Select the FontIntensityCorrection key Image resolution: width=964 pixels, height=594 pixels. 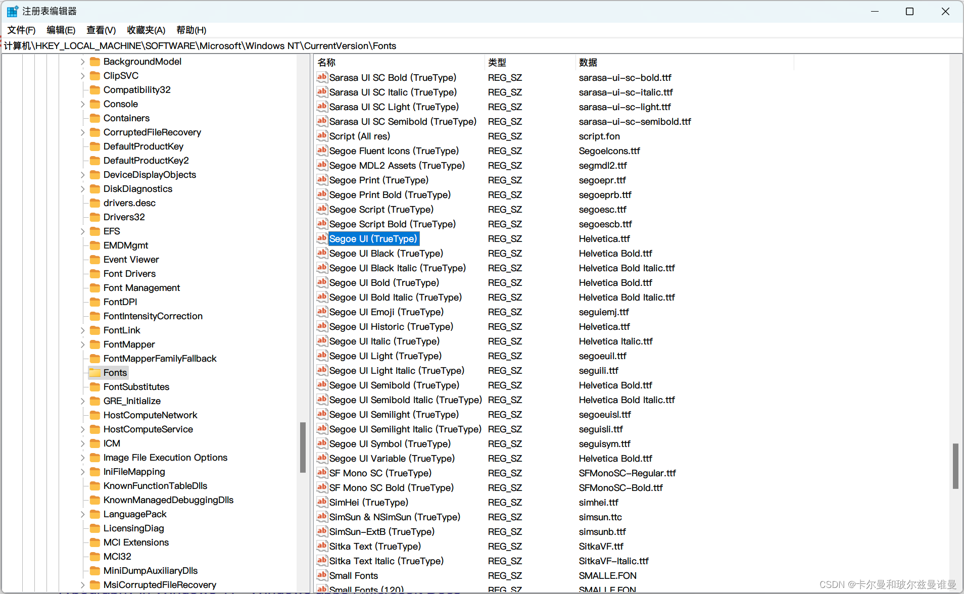153,316
